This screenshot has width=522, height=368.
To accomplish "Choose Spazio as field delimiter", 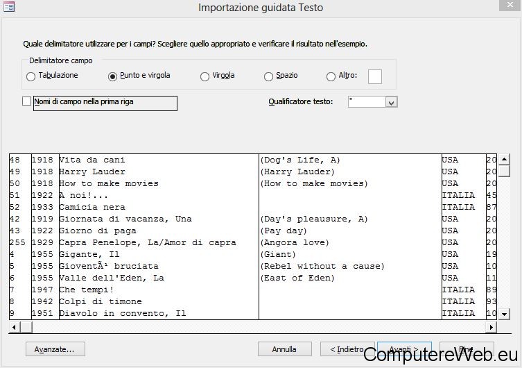I will point(268,76).
